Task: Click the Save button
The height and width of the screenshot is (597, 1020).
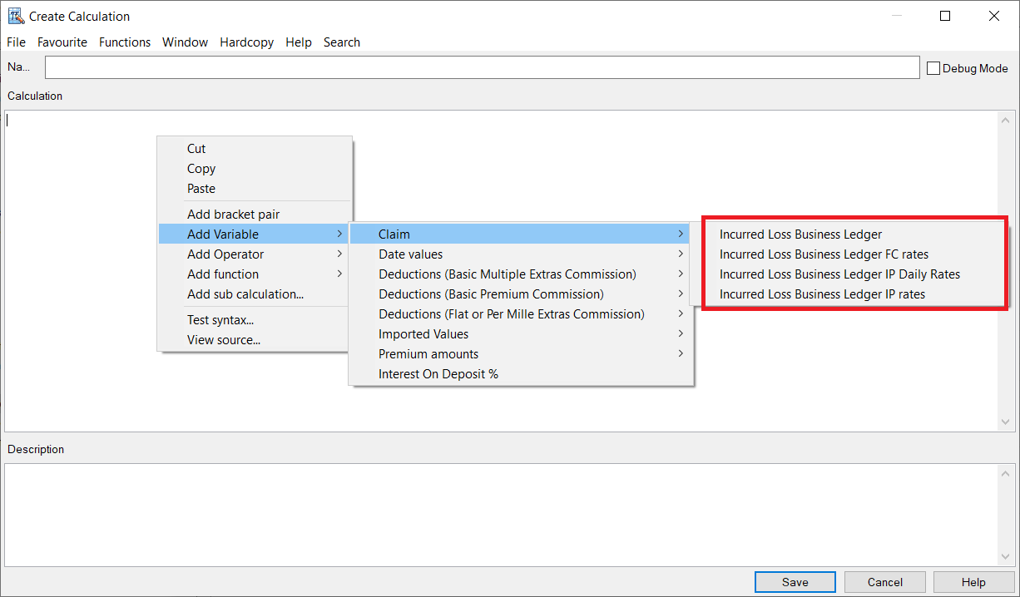Action: point(795,582)
